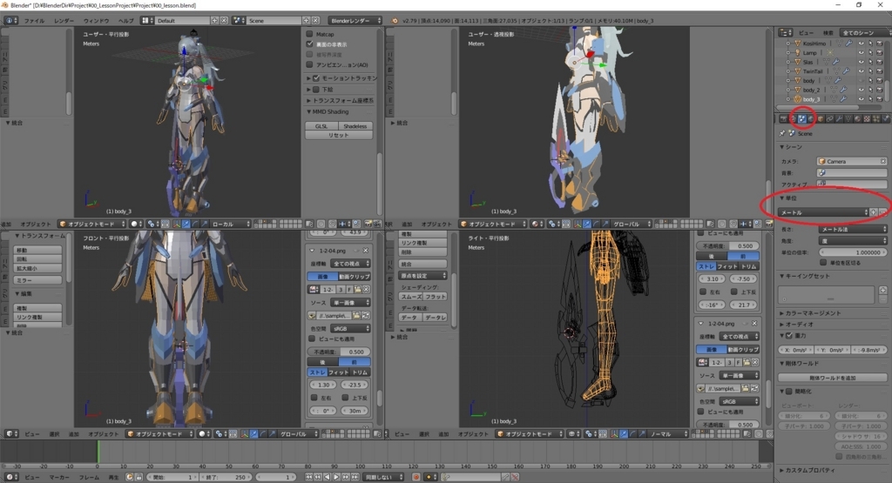Open the Modifiers wrench properties tab
Image resolution: width=892 pixels, height=483 pixels.
point(839,118)
